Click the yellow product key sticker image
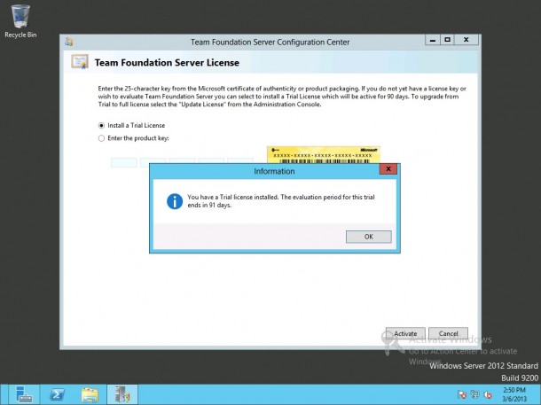Screen dimensions: 541x405 pos(324,155)
